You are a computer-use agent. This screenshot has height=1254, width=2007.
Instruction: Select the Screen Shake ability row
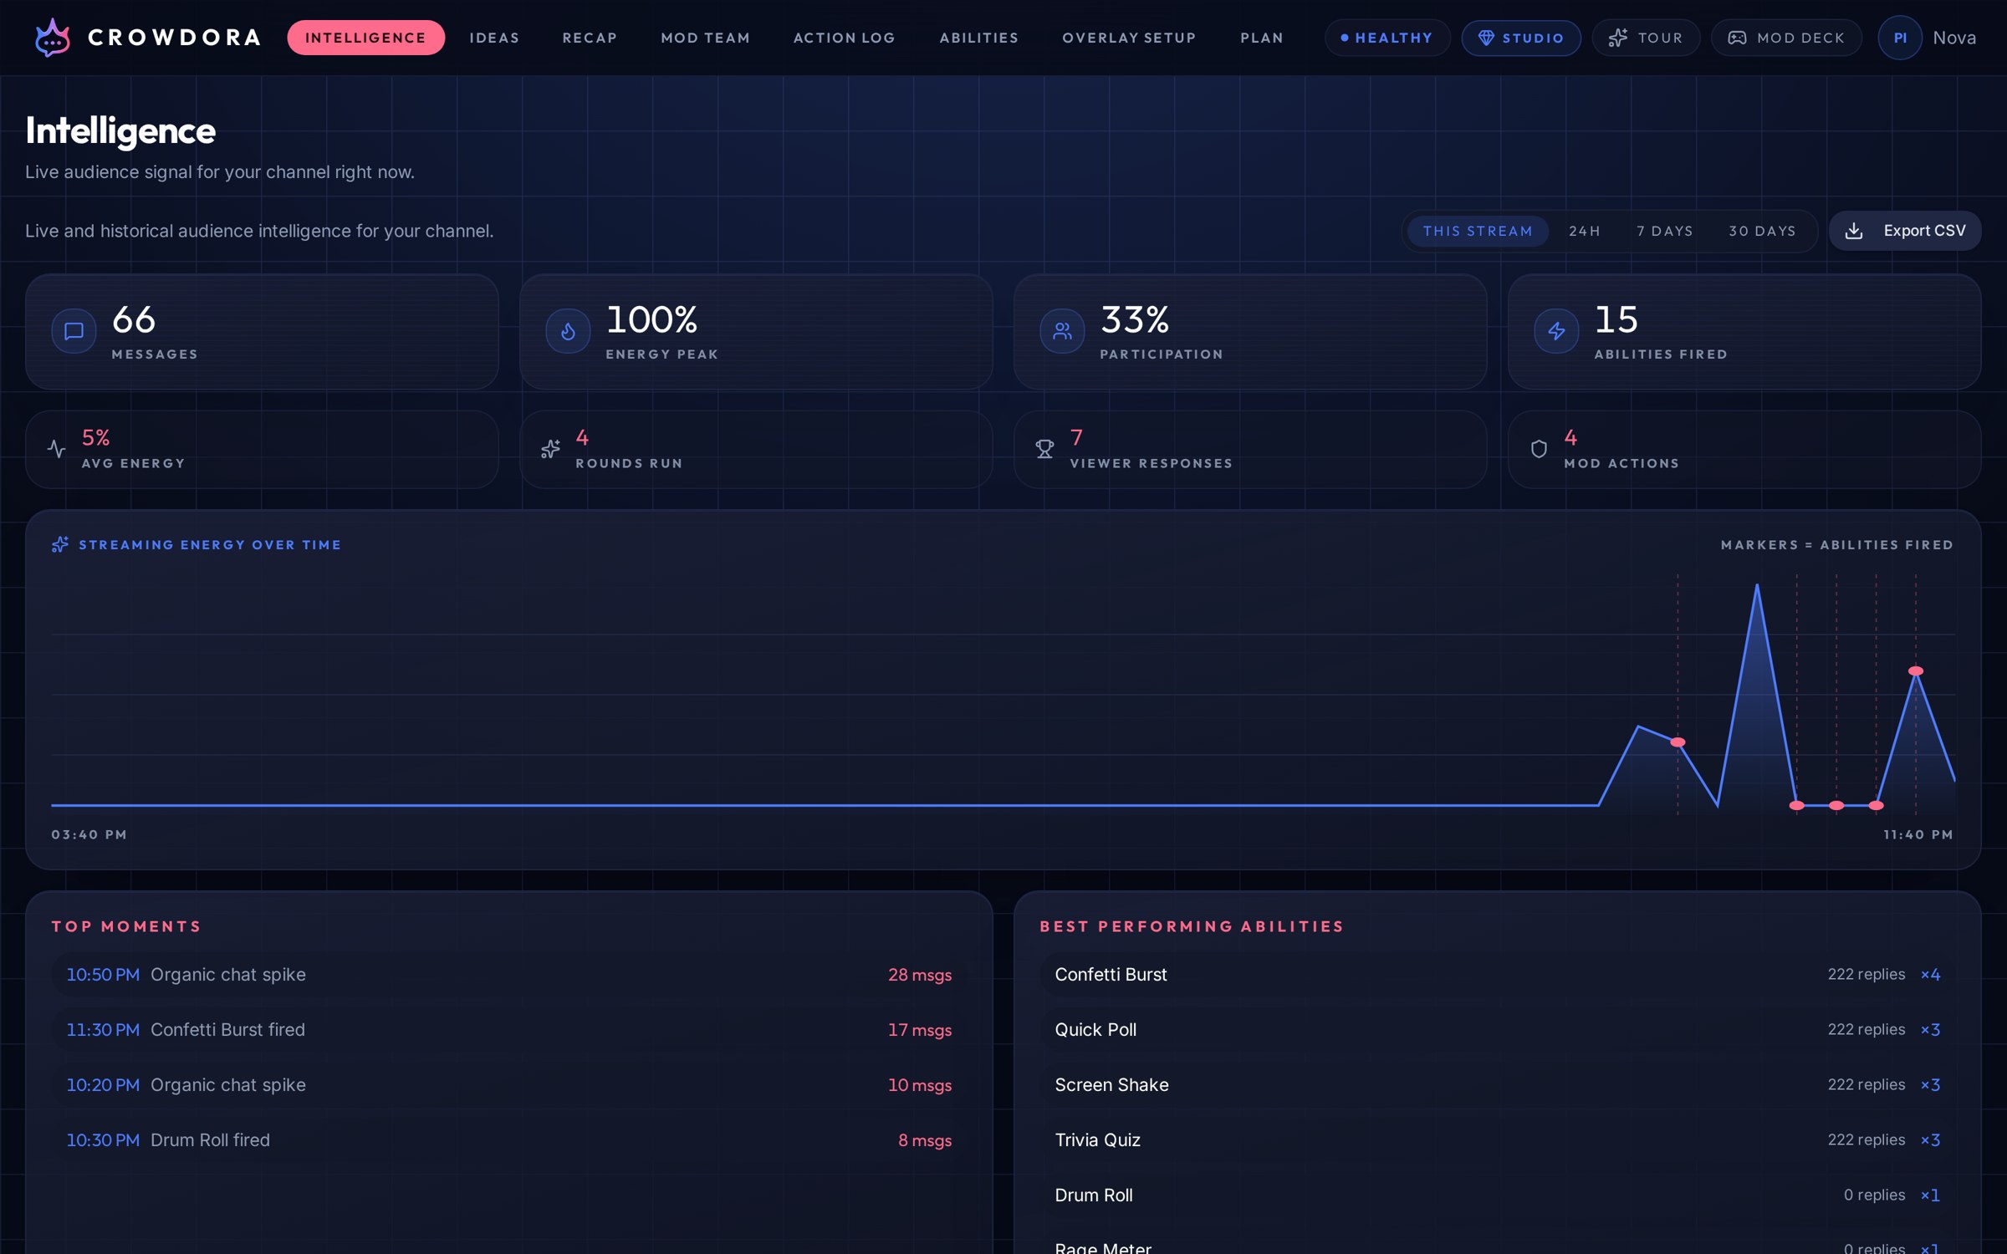pyautogui.click(x=1497, y=1085)
